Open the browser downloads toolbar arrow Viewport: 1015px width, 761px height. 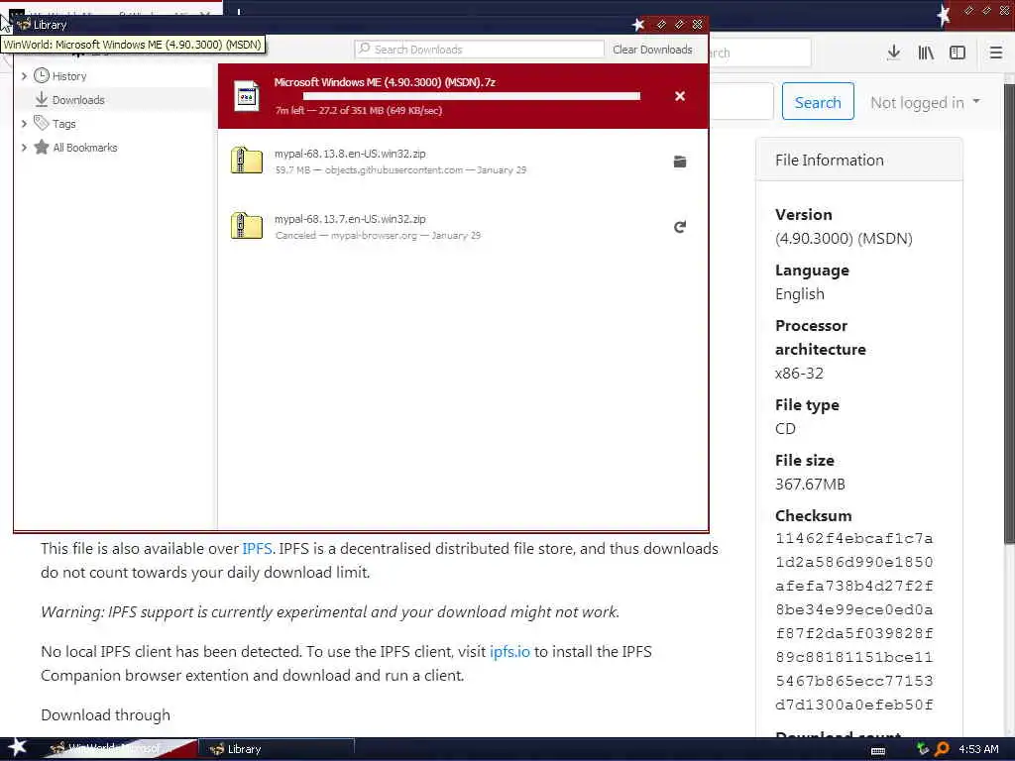point(893,53)
